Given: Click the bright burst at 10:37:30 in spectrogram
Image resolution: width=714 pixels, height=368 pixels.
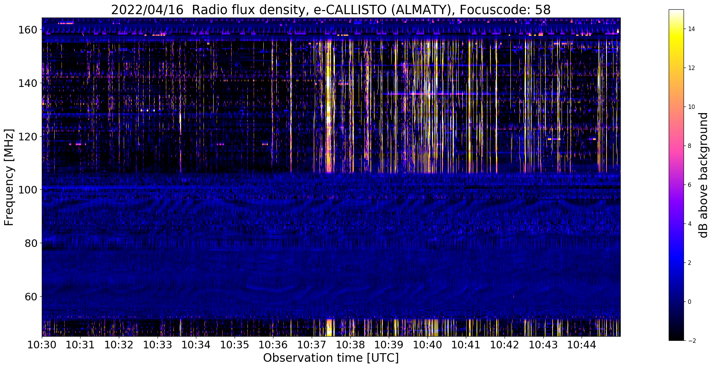Looking at the screenshot, I should (329, 107).
